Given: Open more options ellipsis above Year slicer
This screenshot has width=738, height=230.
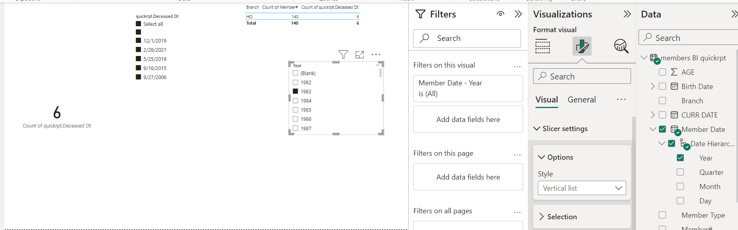Looking at the screenshot, I should click(376, 54).
